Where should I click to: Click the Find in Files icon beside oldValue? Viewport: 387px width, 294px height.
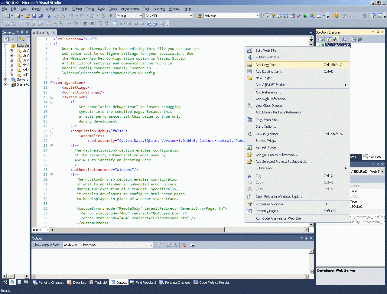199,16
